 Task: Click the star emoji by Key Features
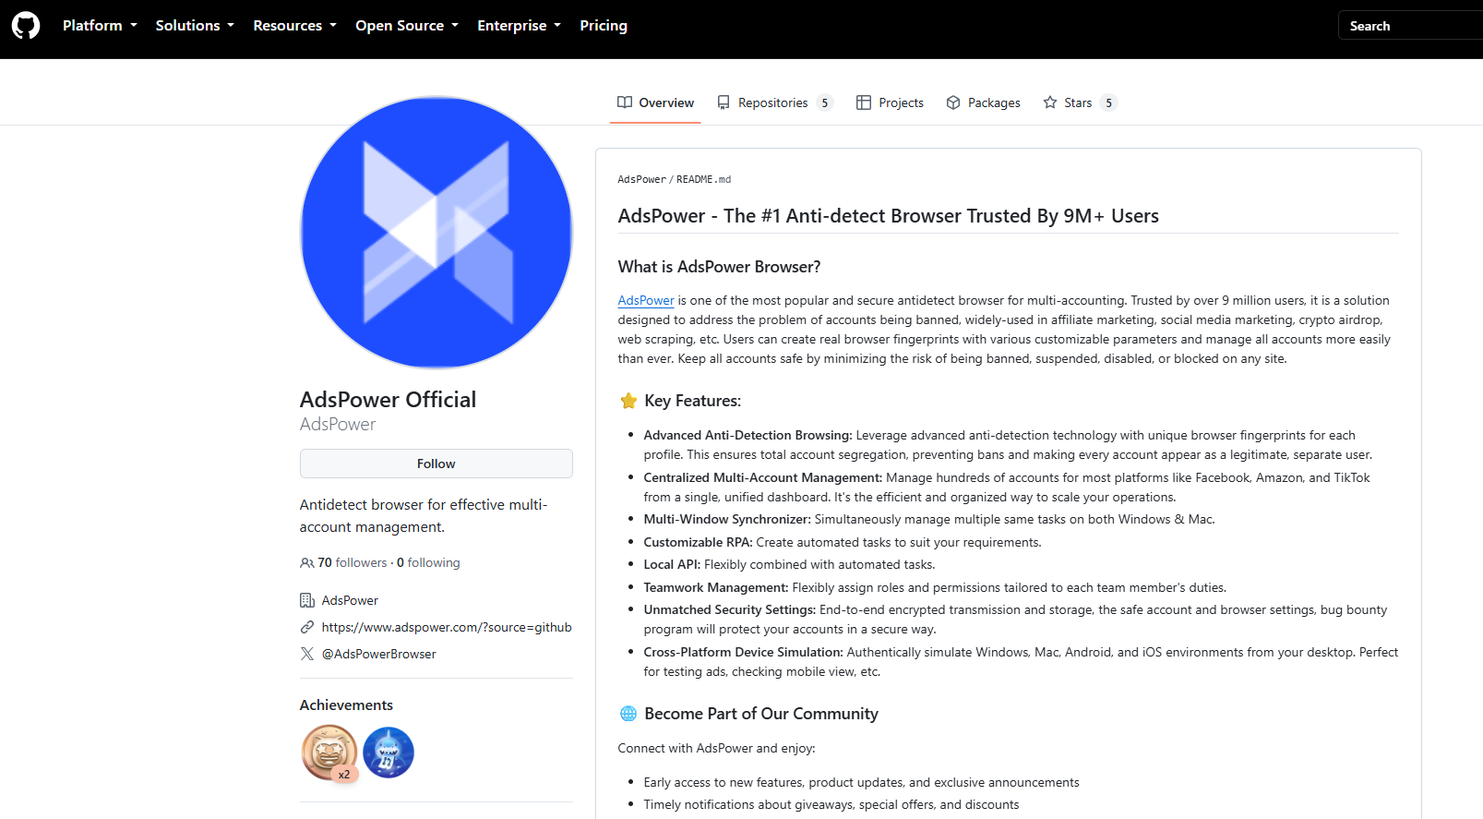pos(628,401)
